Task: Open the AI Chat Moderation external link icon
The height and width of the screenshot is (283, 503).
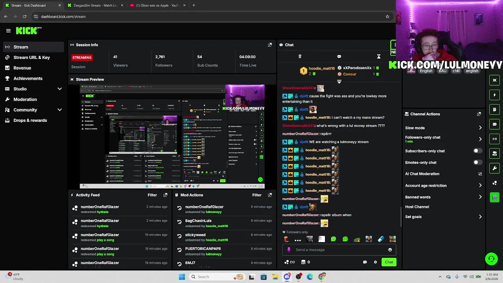Action: [x=480, y=174]
